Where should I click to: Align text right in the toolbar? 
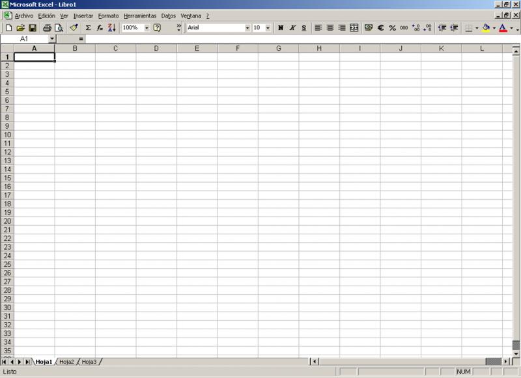click(342, 28)
